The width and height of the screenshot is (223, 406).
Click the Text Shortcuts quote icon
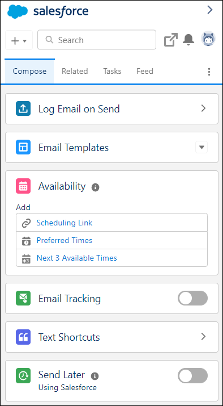[23, 337]
